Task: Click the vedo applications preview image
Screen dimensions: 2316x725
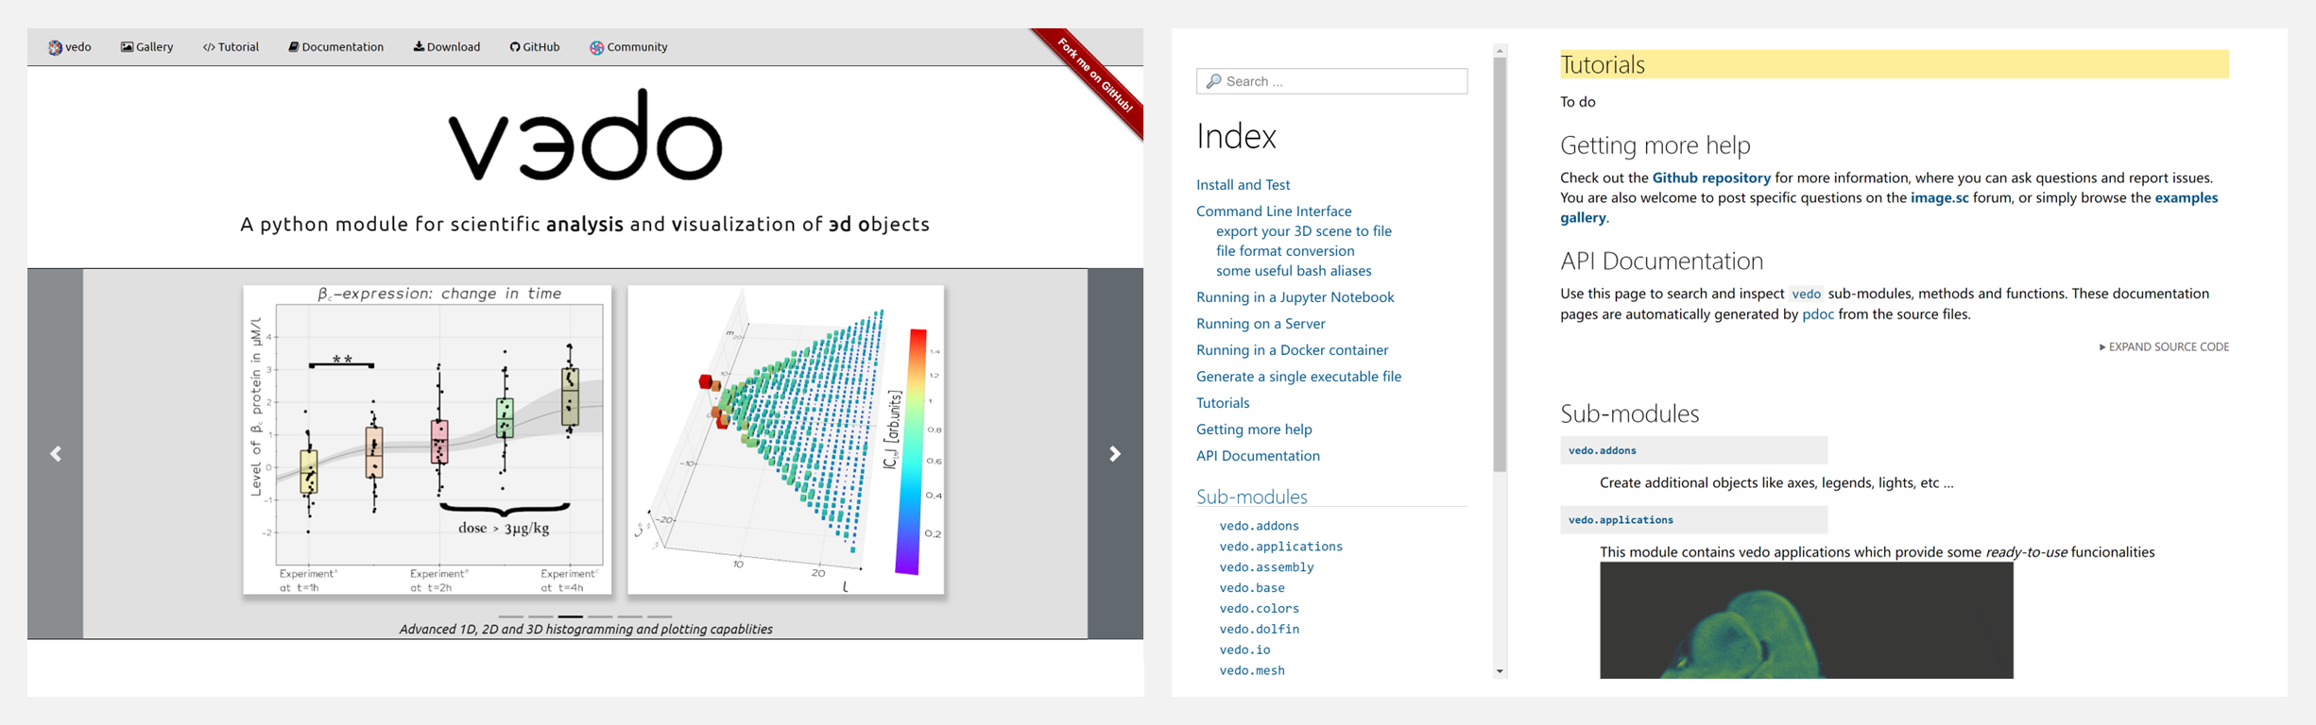Action: click(x=1806, y=620)
